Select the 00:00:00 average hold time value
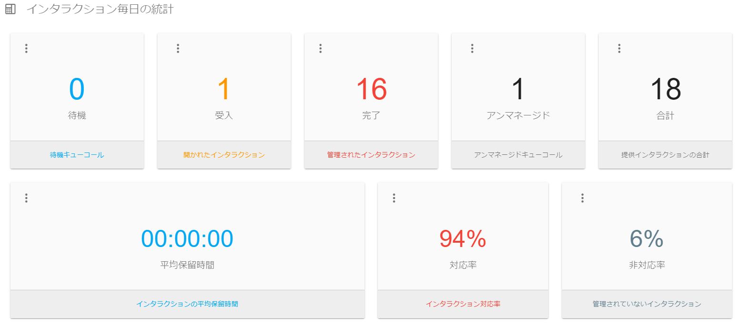Screen dimensions: 741x323 pyautogui.click(x=187, y=239)
